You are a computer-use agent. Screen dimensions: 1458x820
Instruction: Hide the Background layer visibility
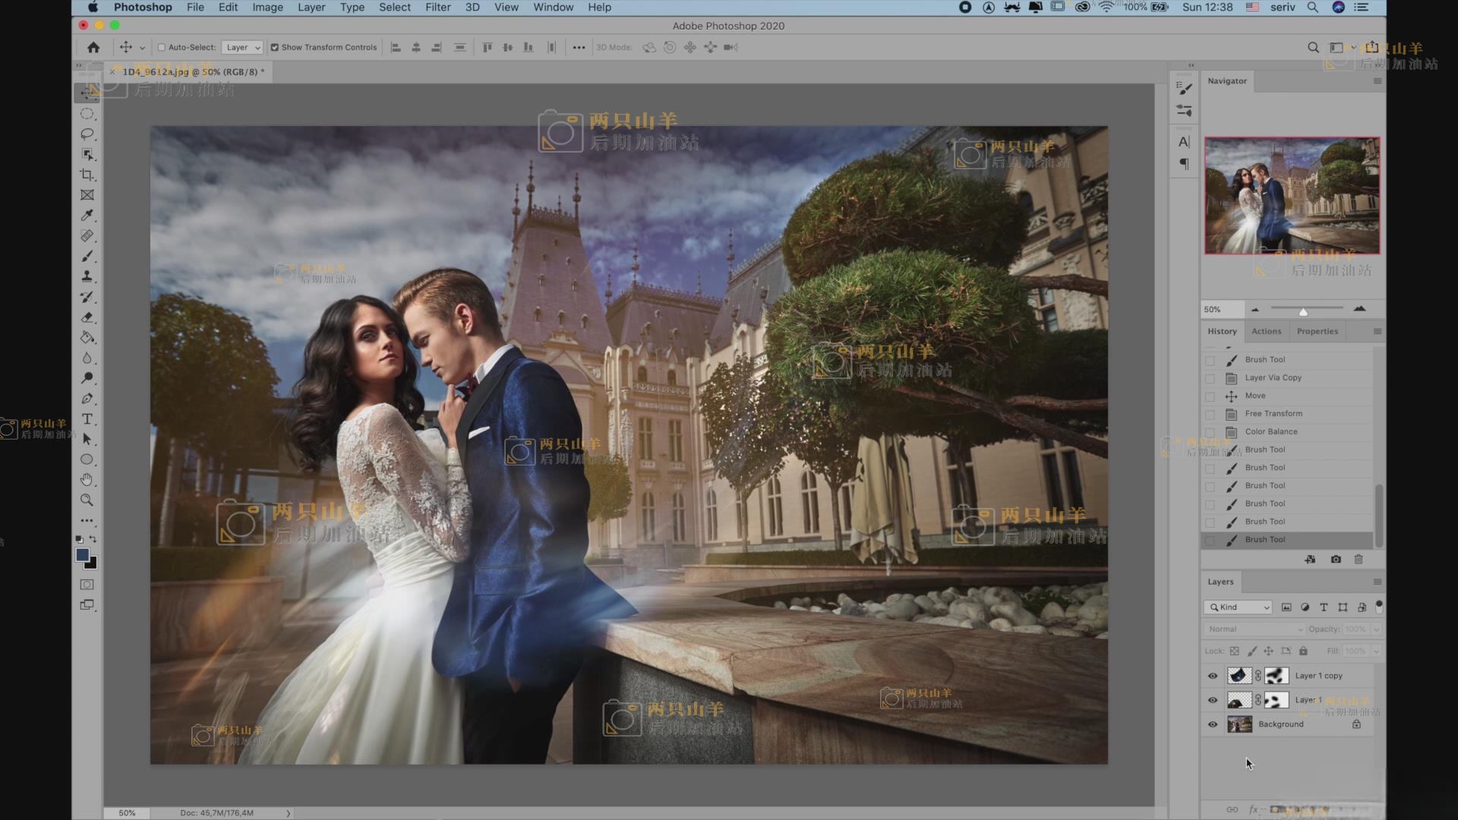tap(1213, 724)
